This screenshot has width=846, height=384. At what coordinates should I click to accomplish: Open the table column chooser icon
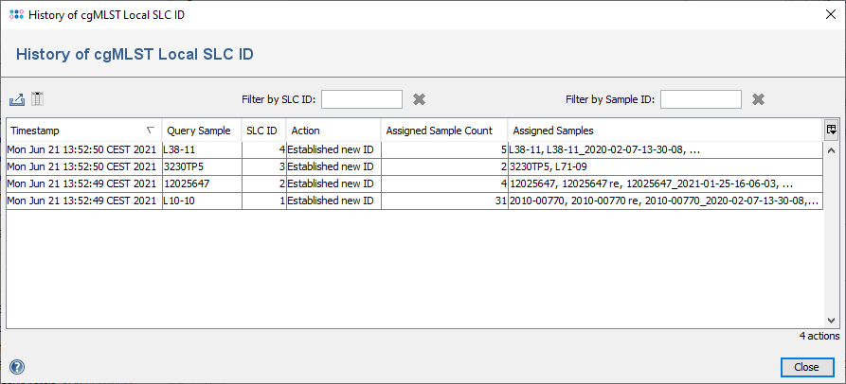831,130
